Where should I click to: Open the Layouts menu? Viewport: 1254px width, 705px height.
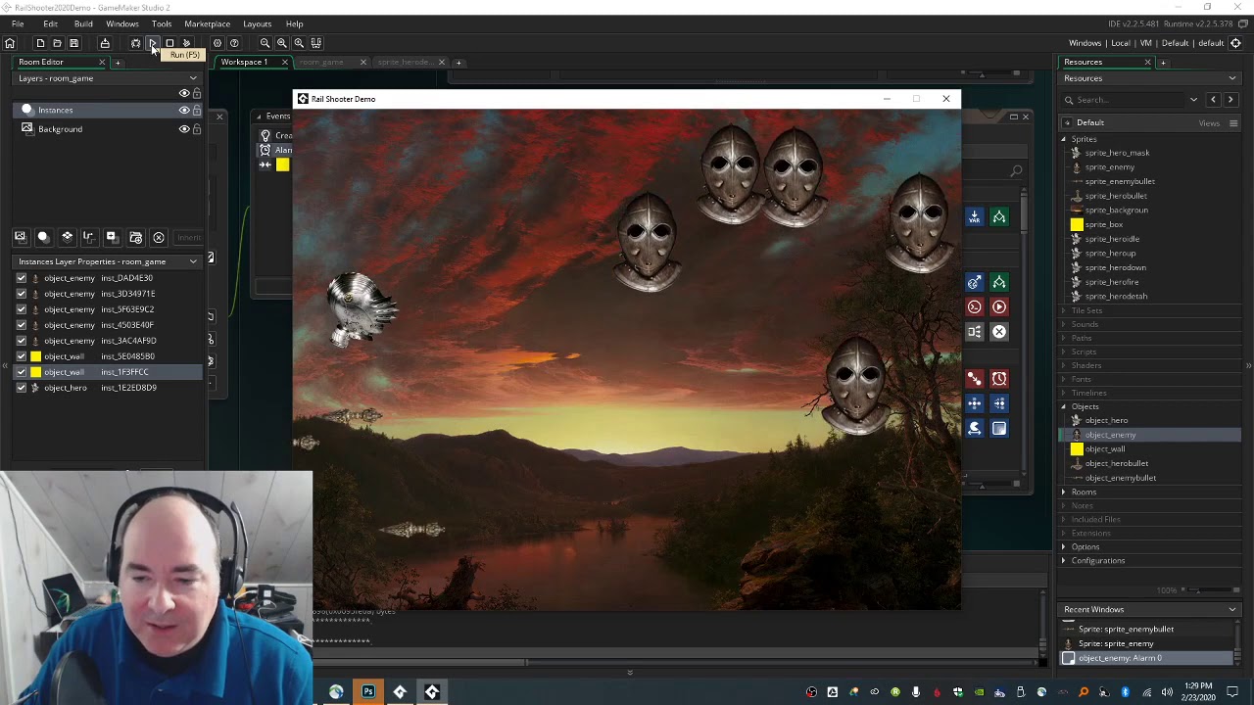[258, 23]
